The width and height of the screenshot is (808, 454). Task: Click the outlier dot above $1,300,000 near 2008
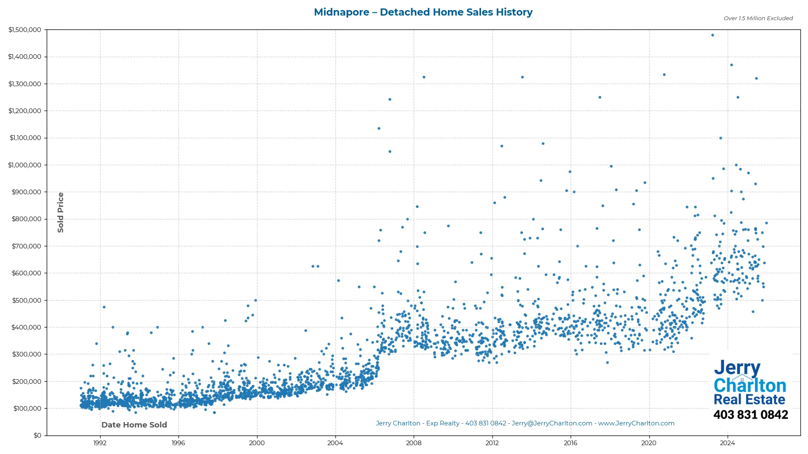click(424, 77)
